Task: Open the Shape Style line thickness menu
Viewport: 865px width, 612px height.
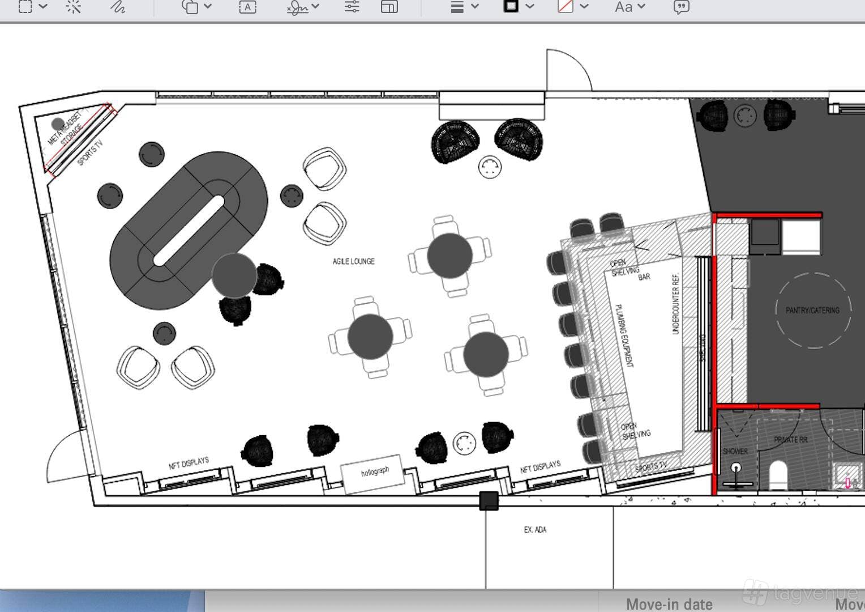Action: (x=457, y=7)
